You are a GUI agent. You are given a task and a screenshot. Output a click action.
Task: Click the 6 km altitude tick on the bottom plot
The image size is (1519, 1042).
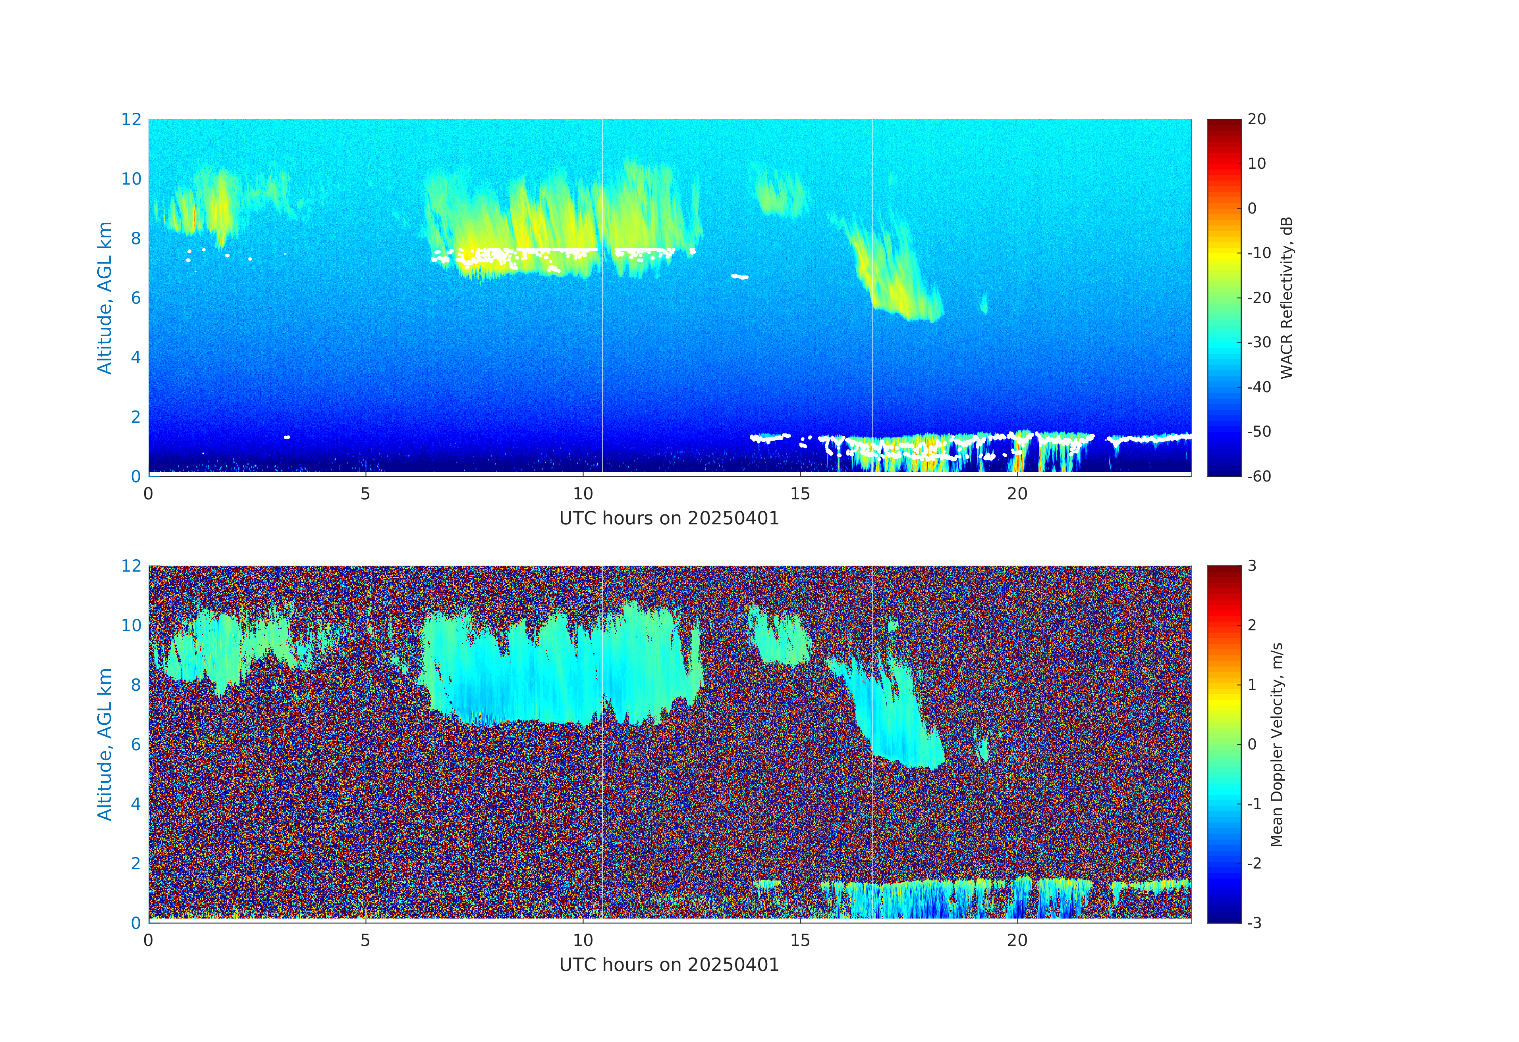135,744
